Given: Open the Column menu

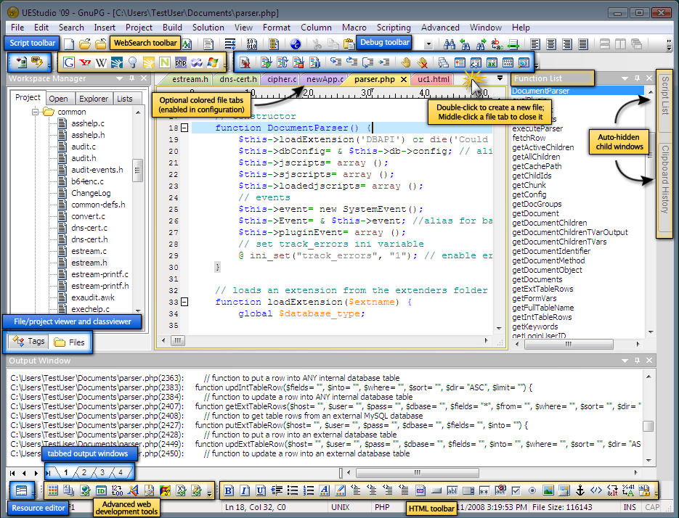Looking at the screenshot, I should [x=316, y=28].
